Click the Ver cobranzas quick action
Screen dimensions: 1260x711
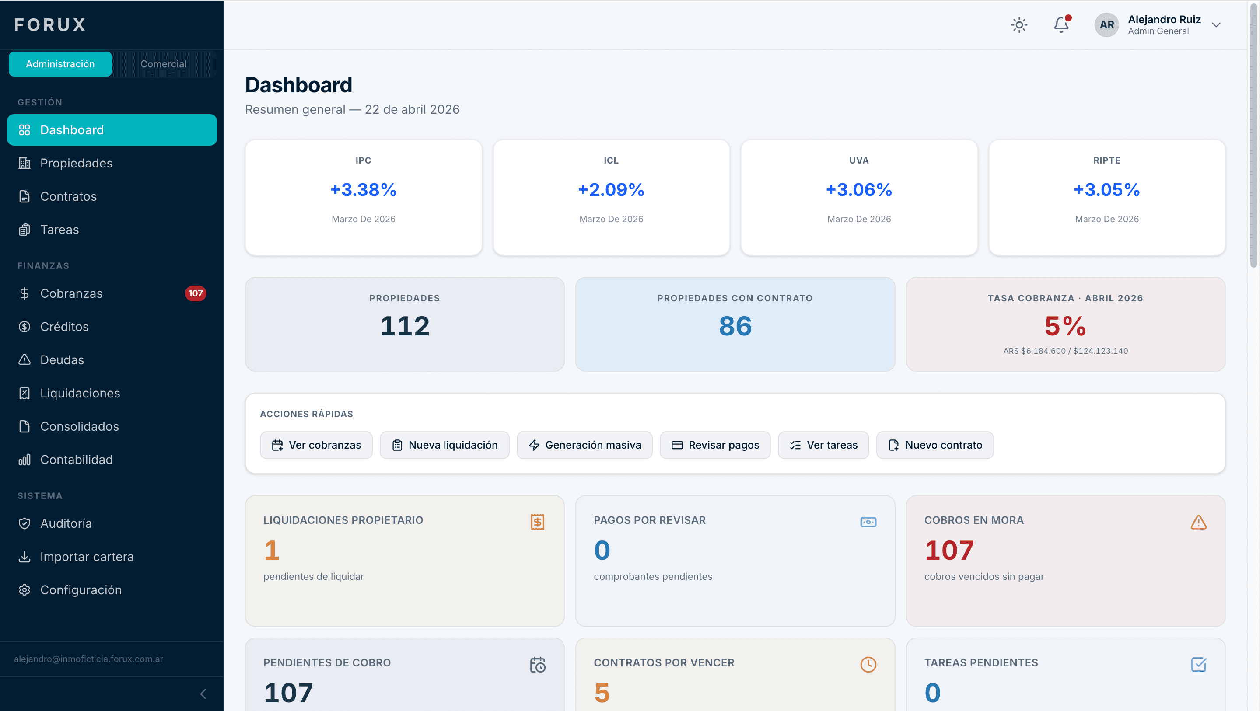(316, 445)
